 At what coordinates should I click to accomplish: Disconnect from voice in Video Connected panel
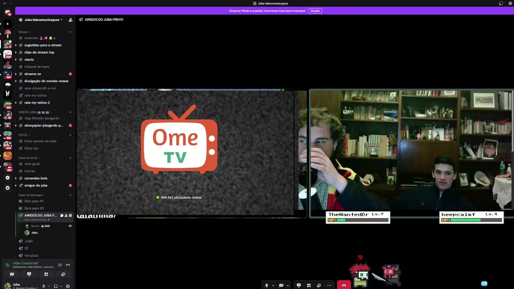[68, 265]
